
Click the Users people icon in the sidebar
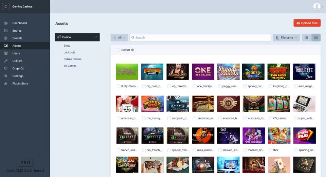click(6, 53)
